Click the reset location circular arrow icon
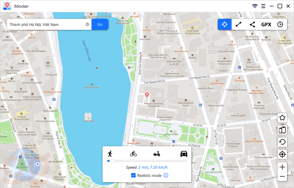The height and width of the screenshot is (188, 294). point(282,142)
